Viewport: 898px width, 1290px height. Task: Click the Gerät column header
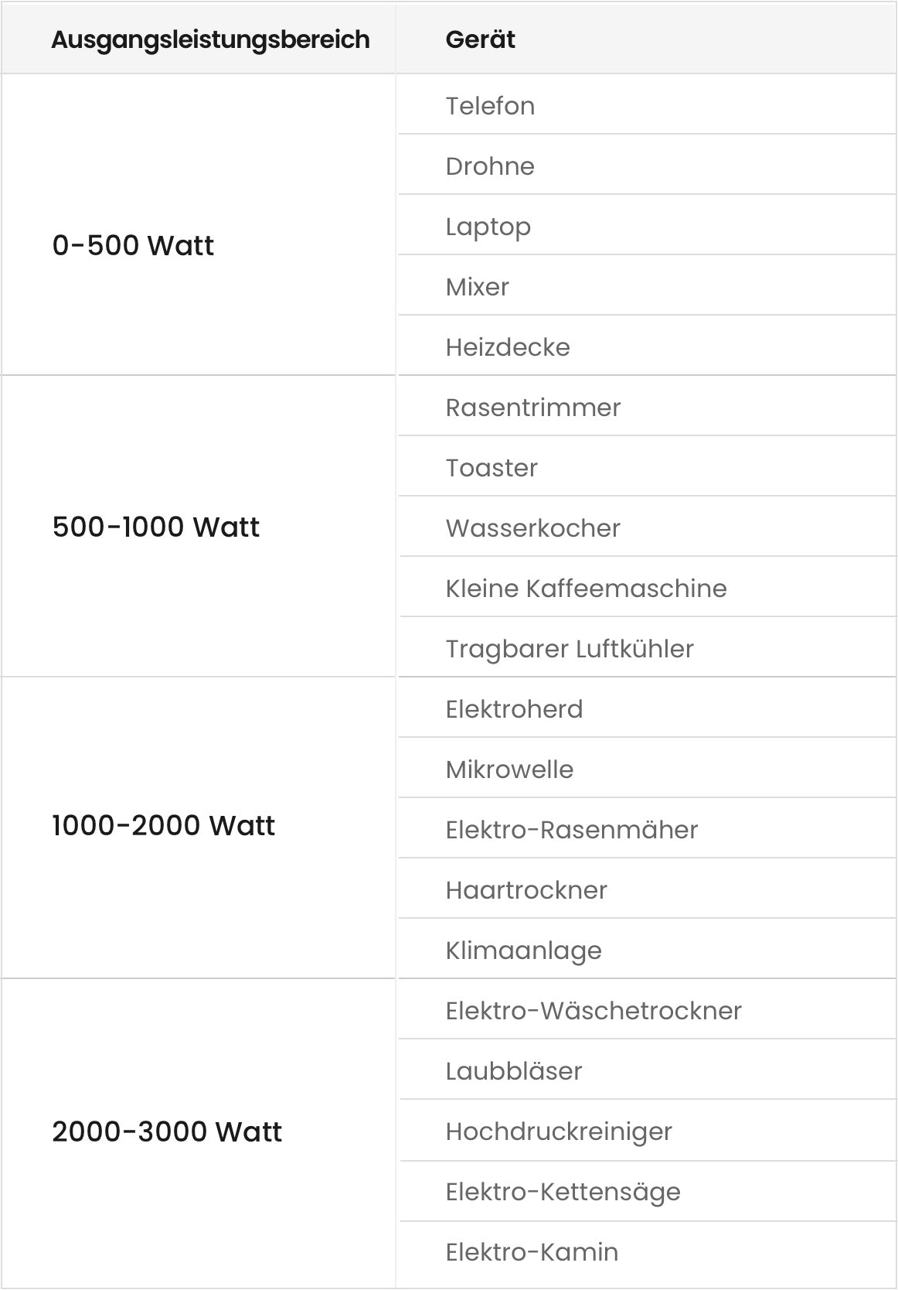pos(480,39)
